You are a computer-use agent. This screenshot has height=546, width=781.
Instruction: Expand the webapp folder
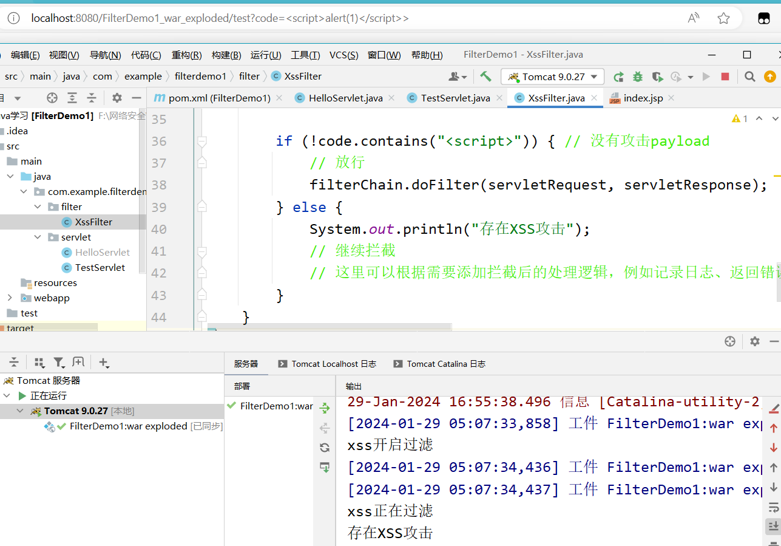coord(10,298)
